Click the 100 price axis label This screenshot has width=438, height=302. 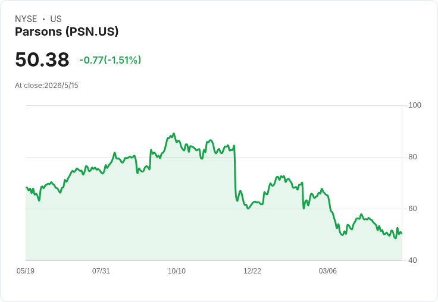pos(415,105)
